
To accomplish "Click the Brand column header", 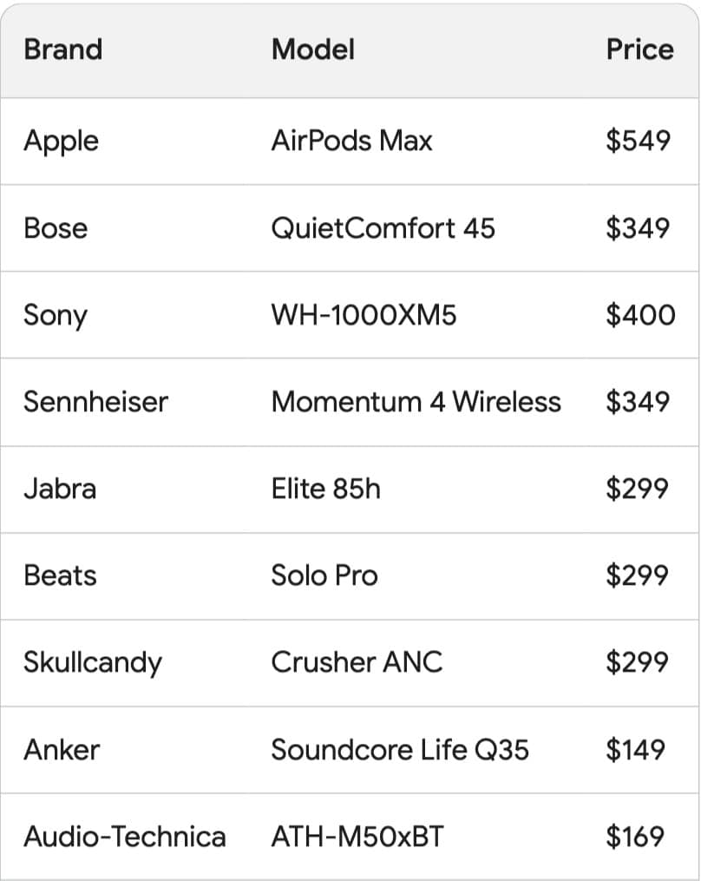I will point(62,49).
